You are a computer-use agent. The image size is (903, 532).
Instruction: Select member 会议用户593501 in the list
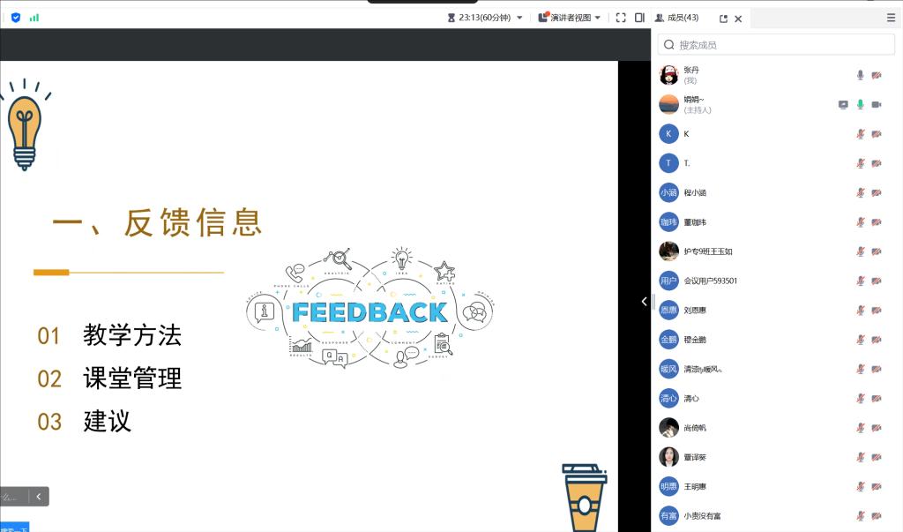click(710, 281)
